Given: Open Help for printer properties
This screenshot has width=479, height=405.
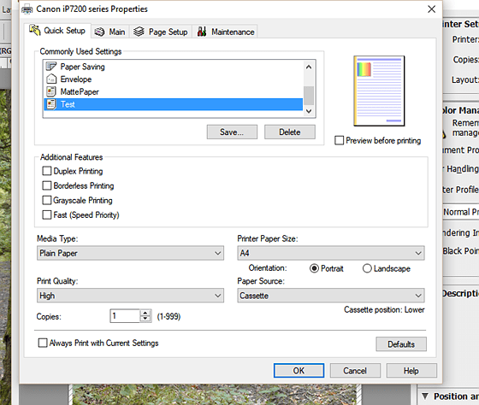Looking at the screenshot, I should pyautogui.click(x=411, y=371).
